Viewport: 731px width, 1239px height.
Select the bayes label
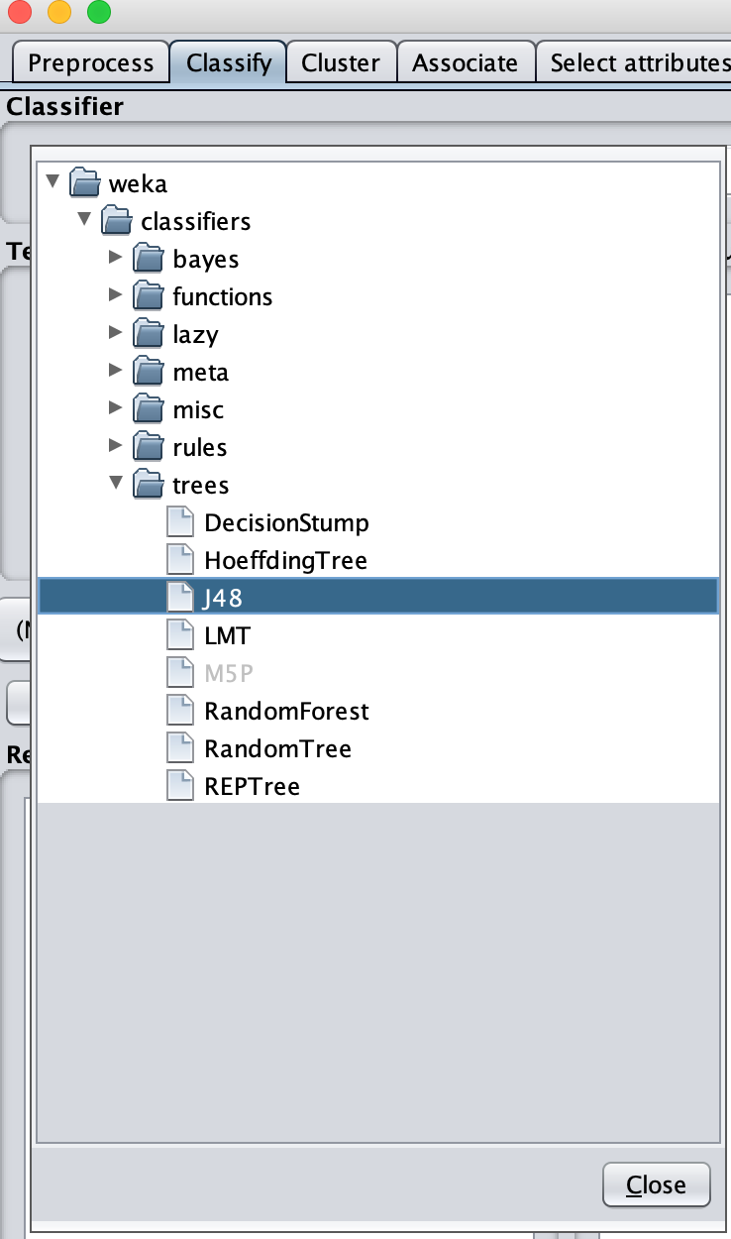pos(205,260)
